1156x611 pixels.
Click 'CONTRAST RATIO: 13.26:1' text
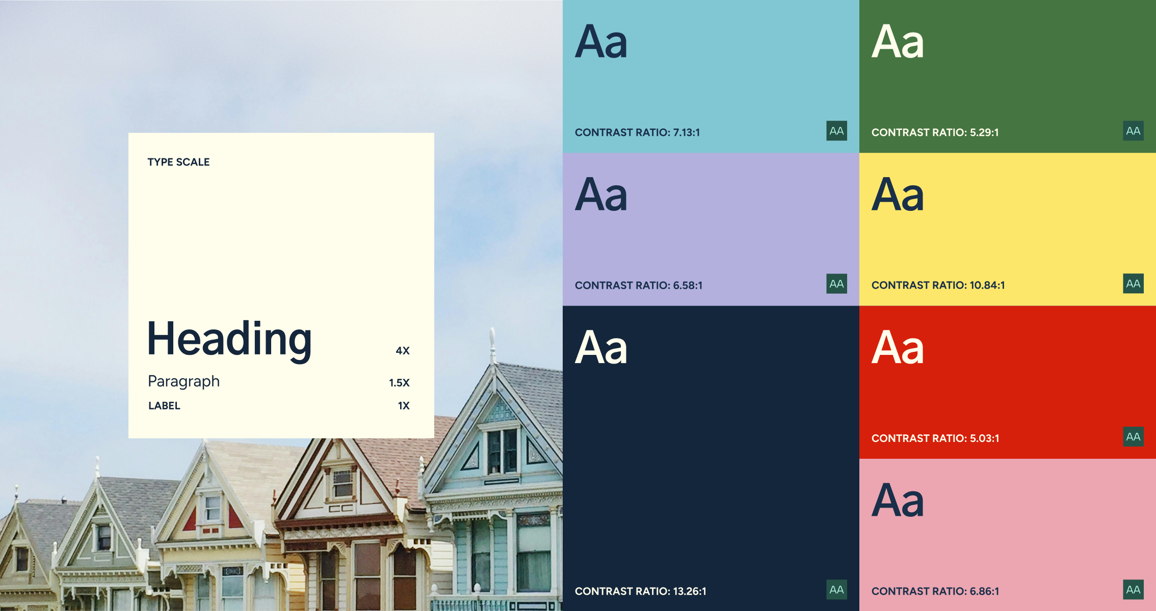tap(640, 591)
